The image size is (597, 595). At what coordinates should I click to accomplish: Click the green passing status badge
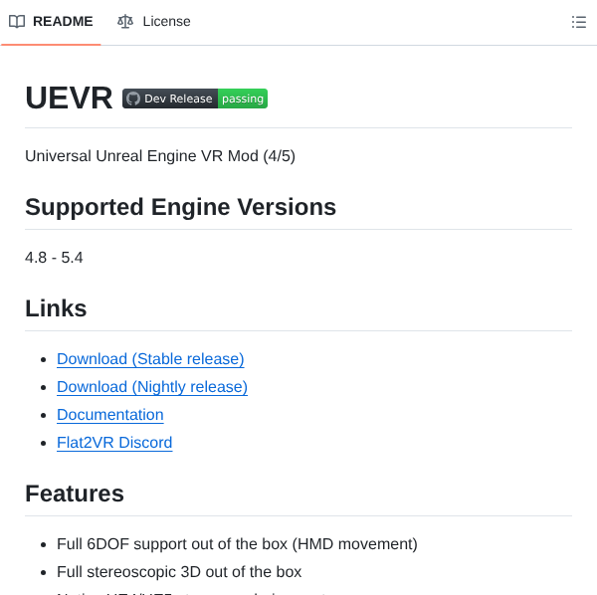pyautogui.click(x=243, y=99)
